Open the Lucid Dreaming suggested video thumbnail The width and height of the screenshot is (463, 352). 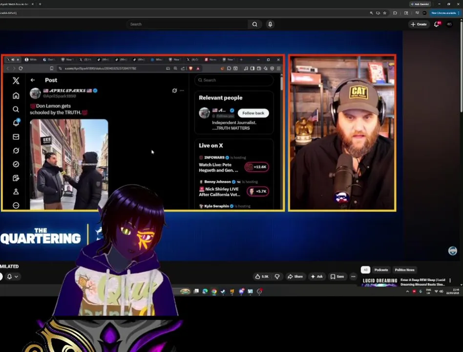point(380,282)
